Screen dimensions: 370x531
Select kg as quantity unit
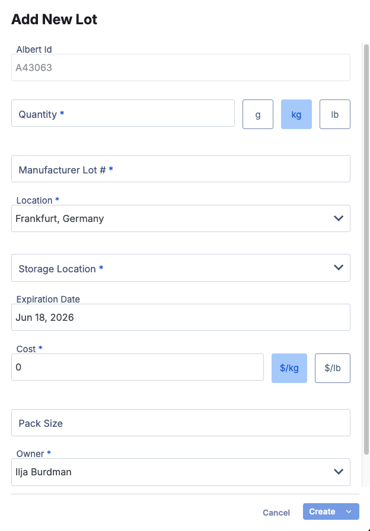coord(296,114)
